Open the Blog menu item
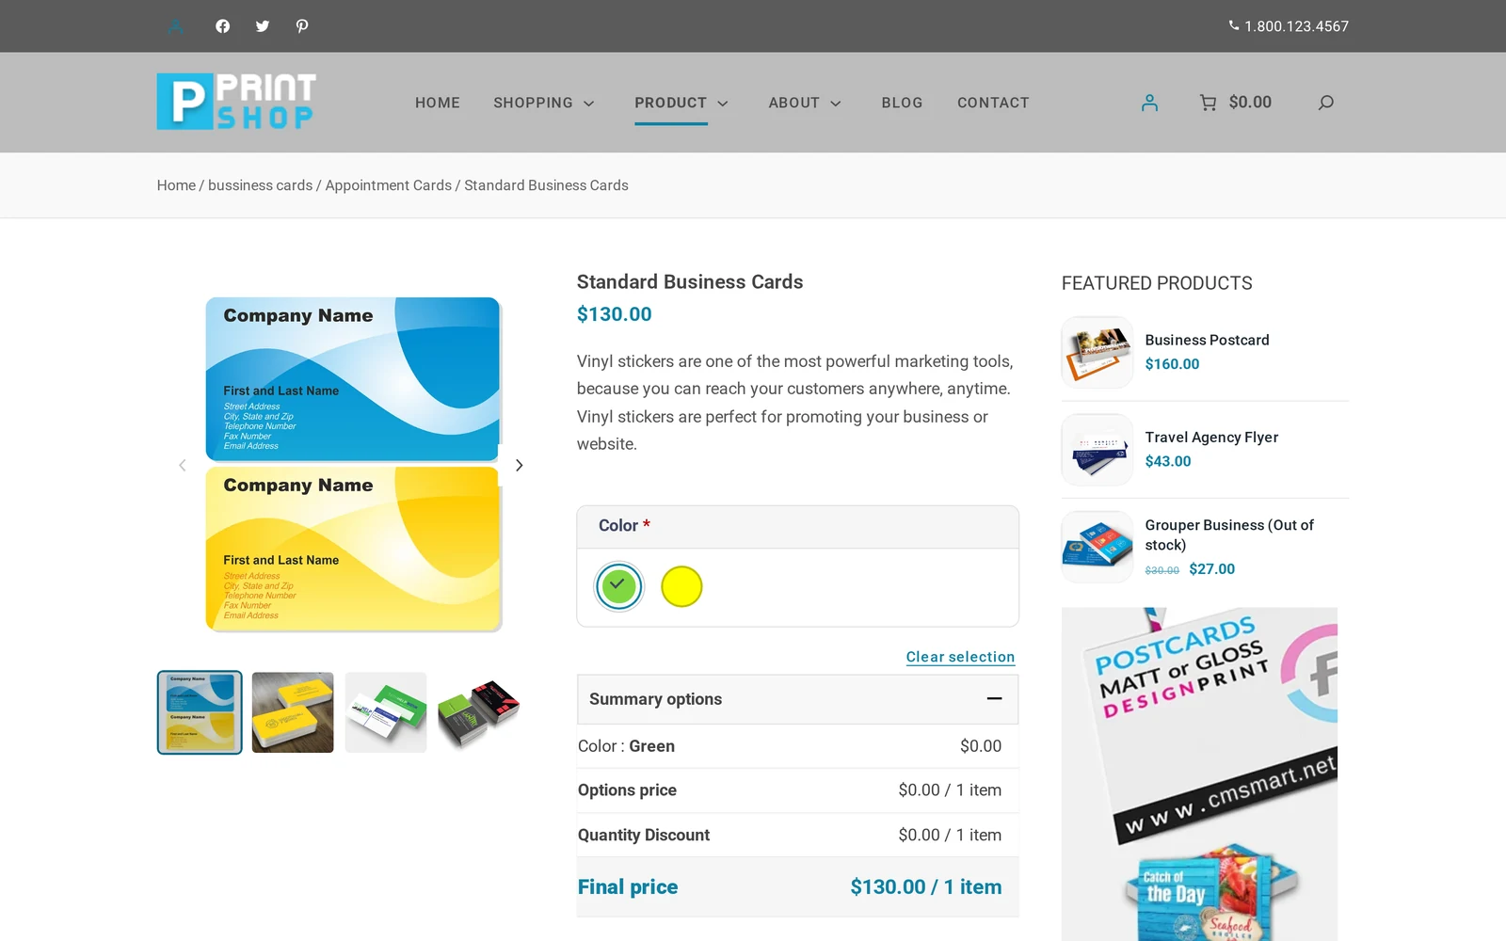 coord(902,103)
